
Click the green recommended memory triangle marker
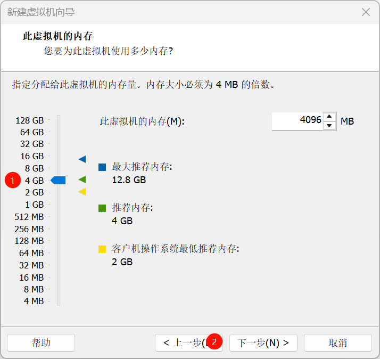[82, 179]
